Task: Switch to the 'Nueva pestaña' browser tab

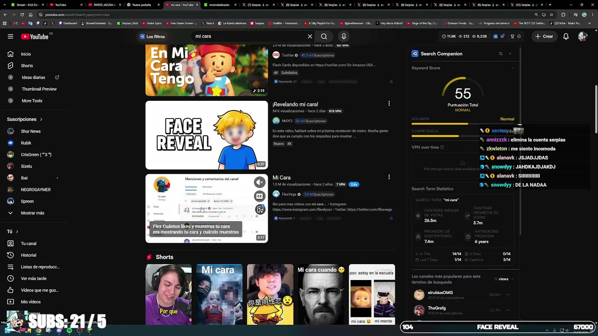Action: pos(142,5)
